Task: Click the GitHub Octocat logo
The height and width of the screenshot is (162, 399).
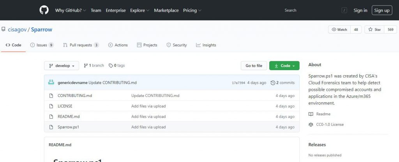Action: [x=44, y=10]
